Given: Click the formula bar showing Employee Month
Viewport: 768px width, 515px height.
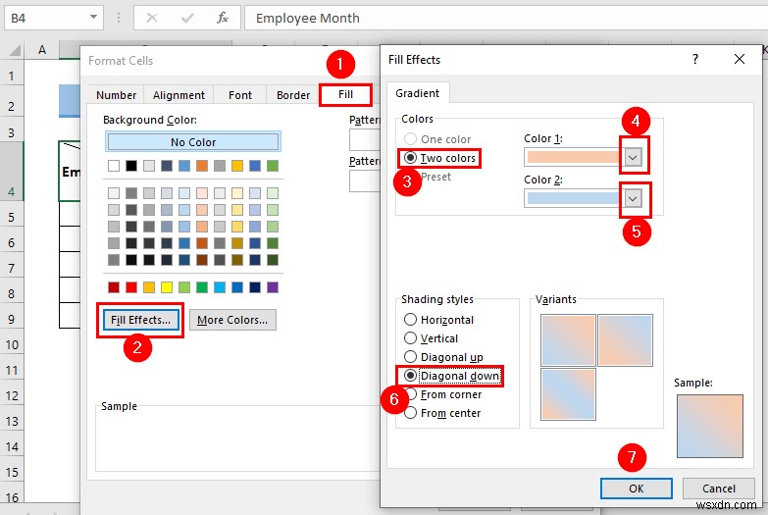Looking at the screenshot, I should pos(506,18).
